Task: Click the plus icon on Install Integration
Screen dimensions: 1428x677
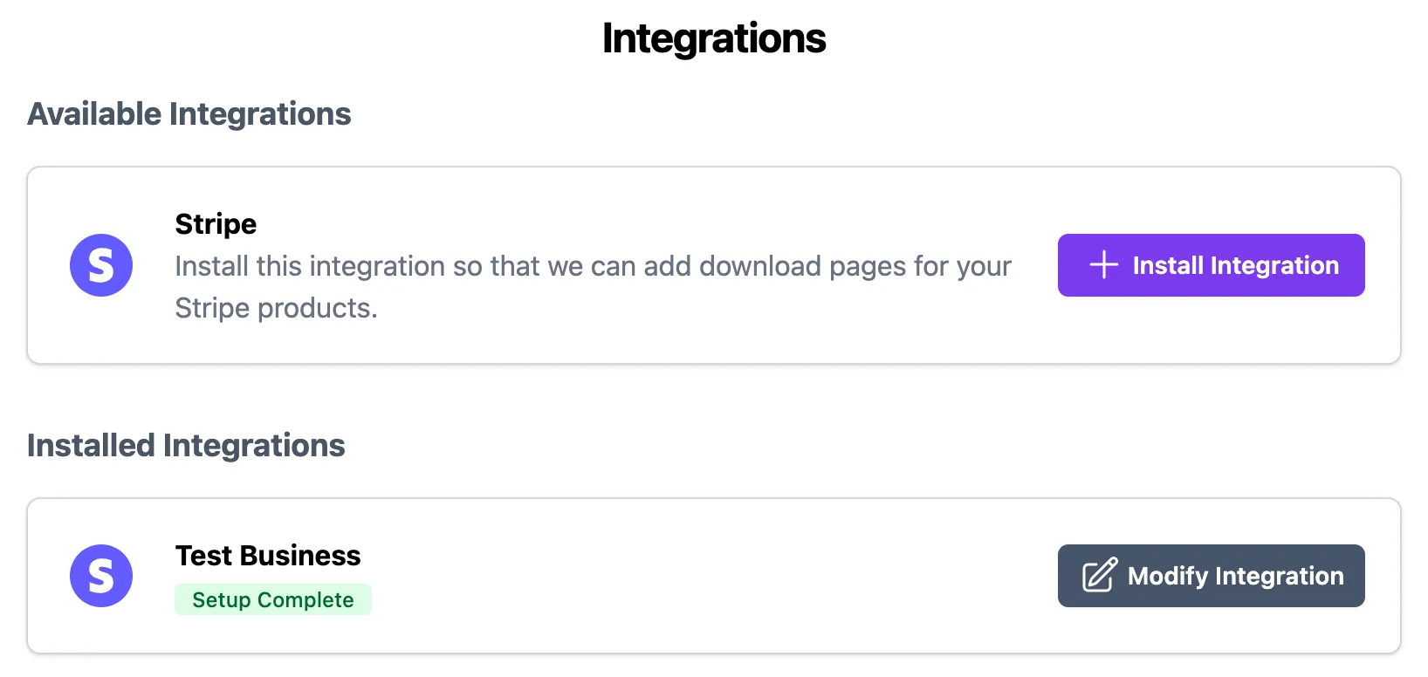Action: [x=1102, y=264]
